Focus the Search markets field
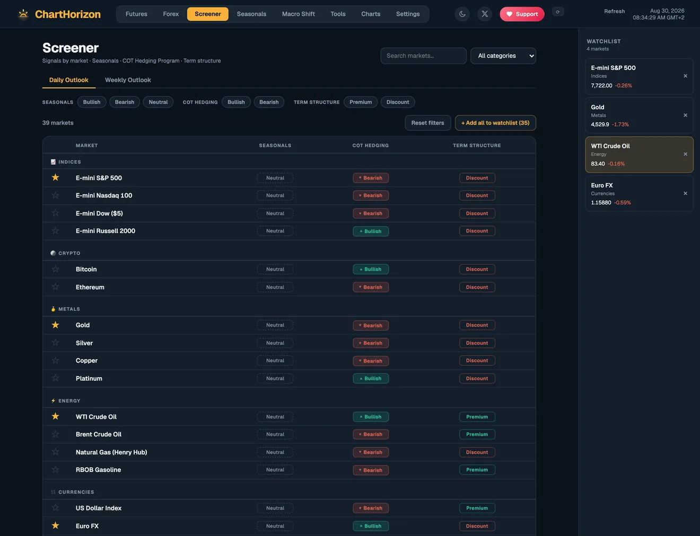 (424, 56)
